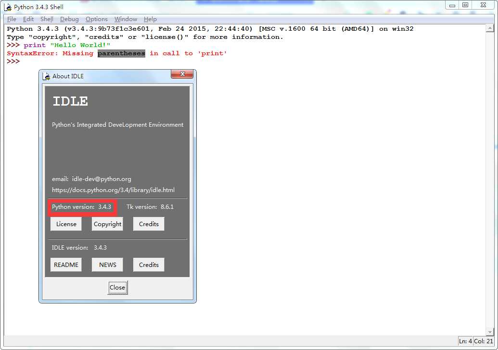Click the 'Type "copyright"' banner line
This screenshot has height=350, width=498.
pyautogui.click(x=145, y=37)
